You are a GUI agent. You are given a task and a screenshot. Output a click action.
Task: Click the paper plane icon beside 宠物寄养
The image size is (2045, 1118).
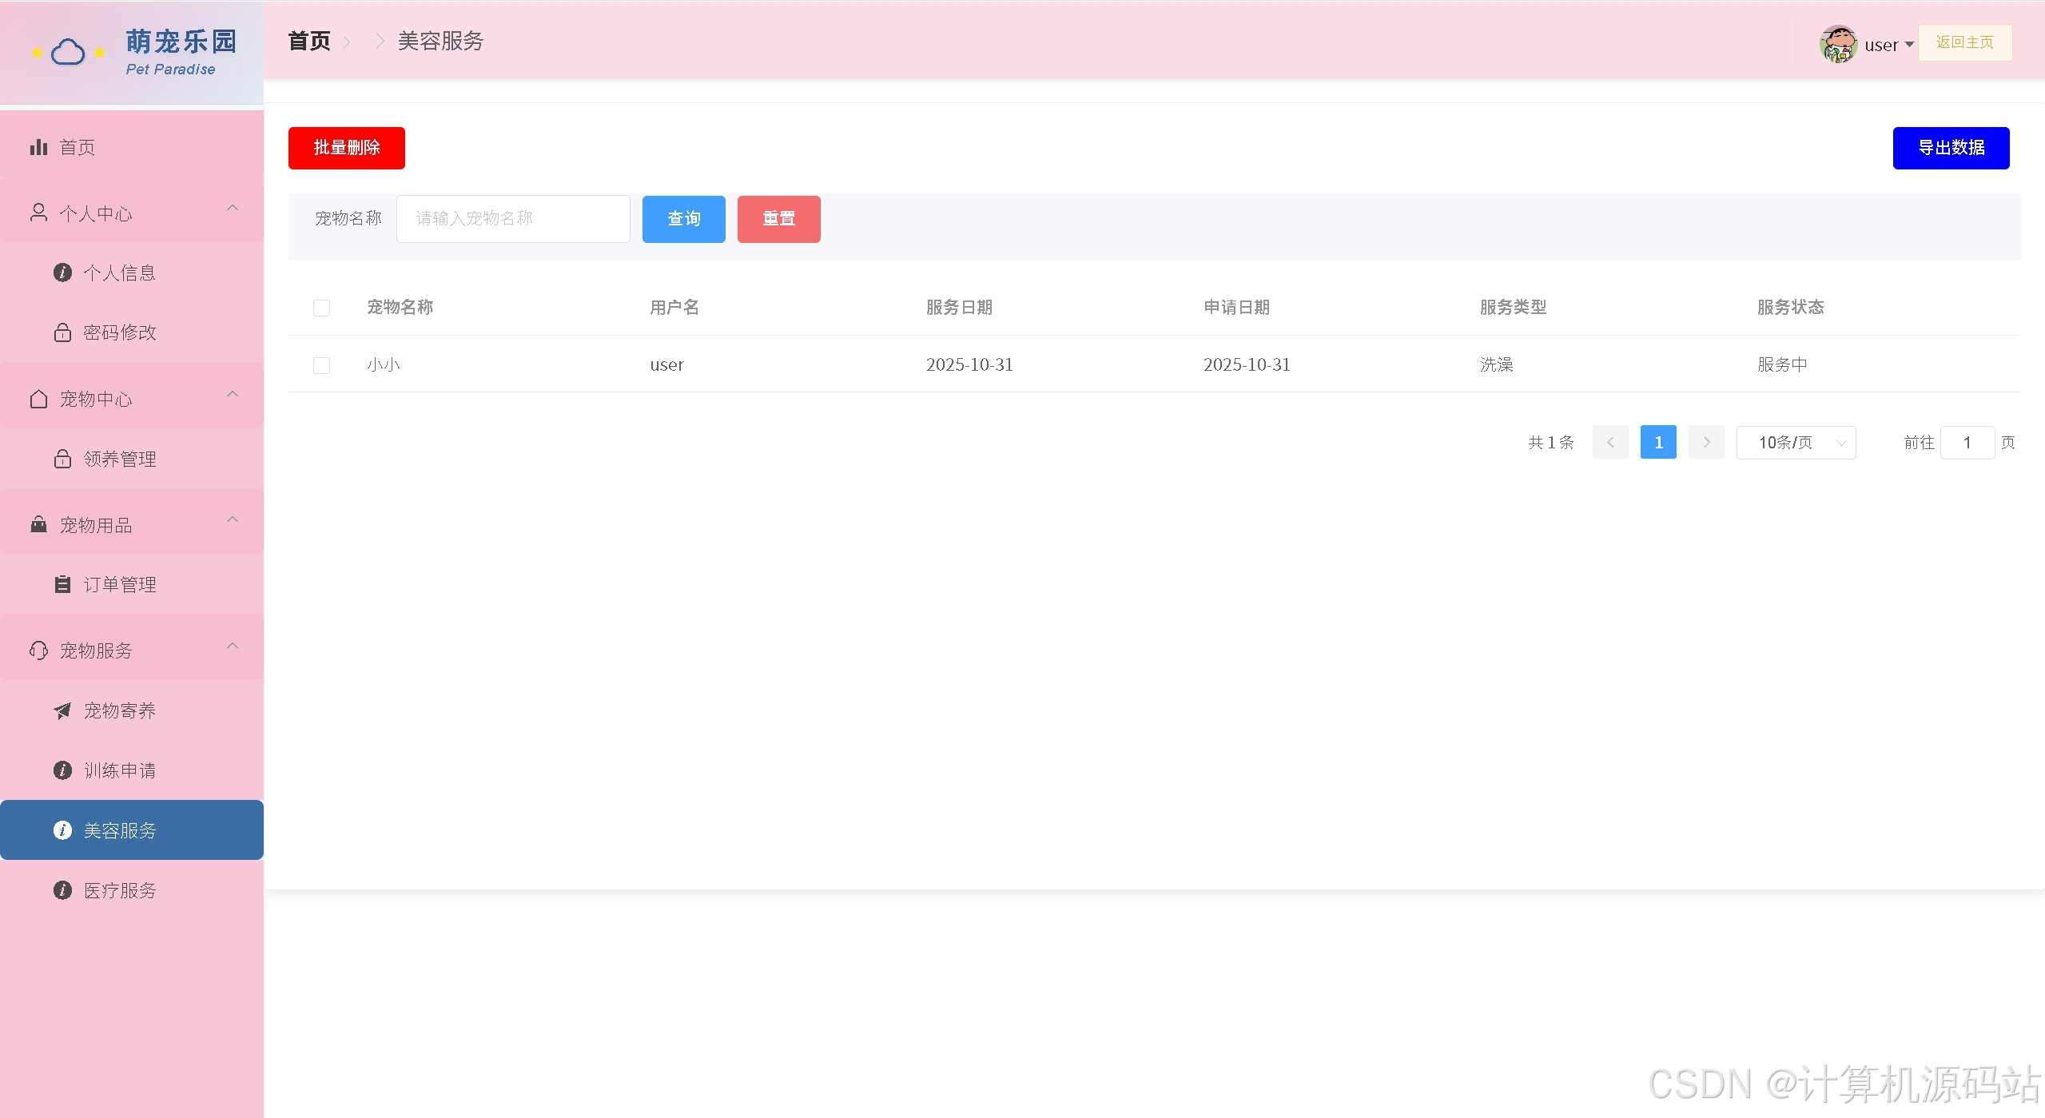(62, 710)
